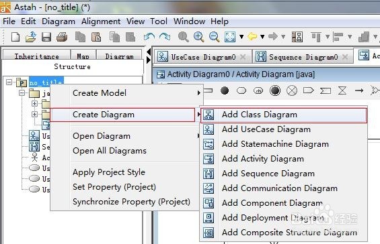Select the Flow Final crossed-circle tool
The image size is (380, 244).
pos(292,91)
